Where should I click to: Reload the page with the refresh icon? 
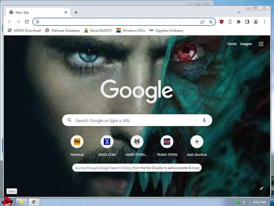coord(27,22)
